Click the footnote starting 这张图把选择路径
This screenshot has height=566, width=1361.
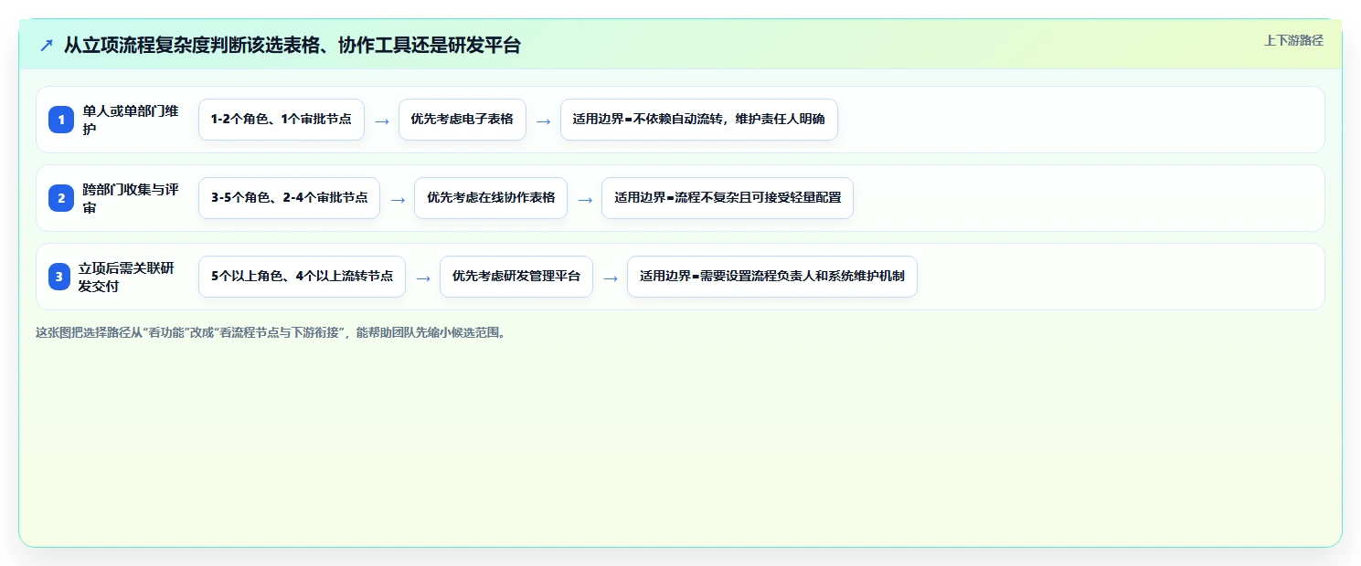(x=271, y=332)
